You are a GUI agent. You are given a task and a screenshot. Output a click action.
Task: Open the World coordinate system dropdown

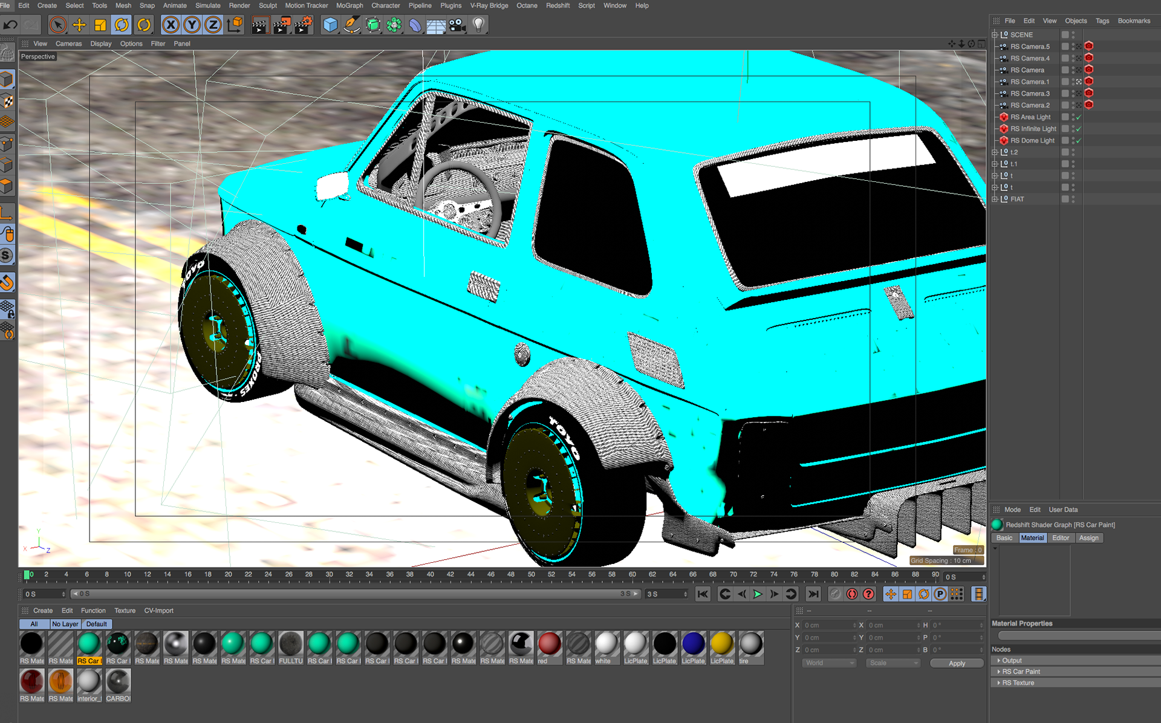coord(829,663)
